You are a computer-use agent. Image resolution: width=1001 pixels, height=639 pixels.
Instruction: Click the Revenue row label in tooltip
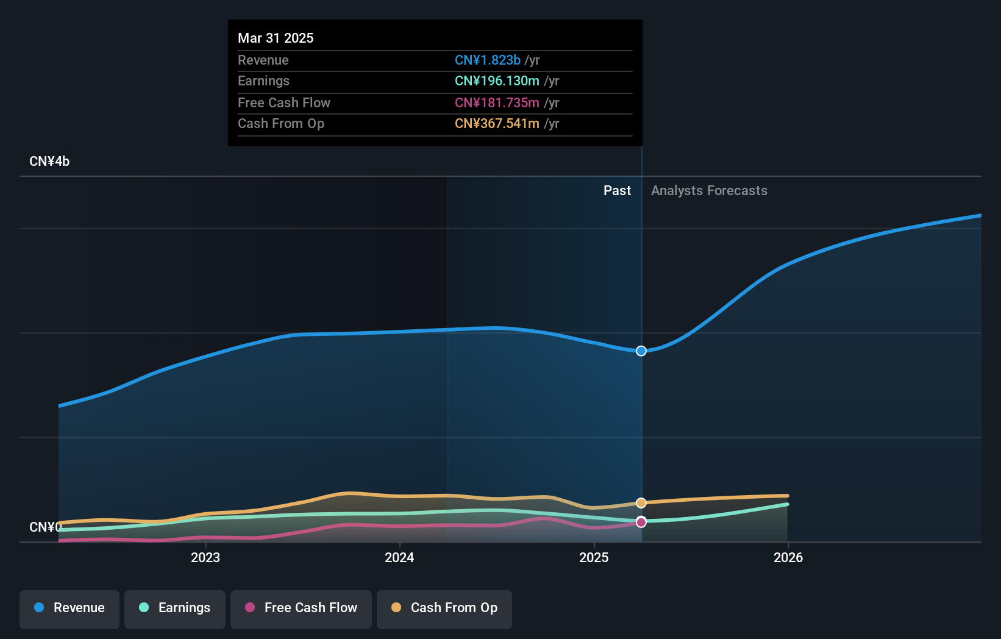click(x=263, y=60)
